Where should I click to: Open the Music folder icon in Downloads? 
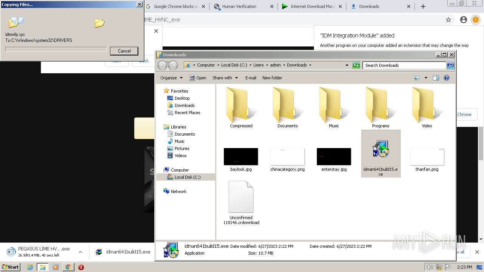[334, 108]
